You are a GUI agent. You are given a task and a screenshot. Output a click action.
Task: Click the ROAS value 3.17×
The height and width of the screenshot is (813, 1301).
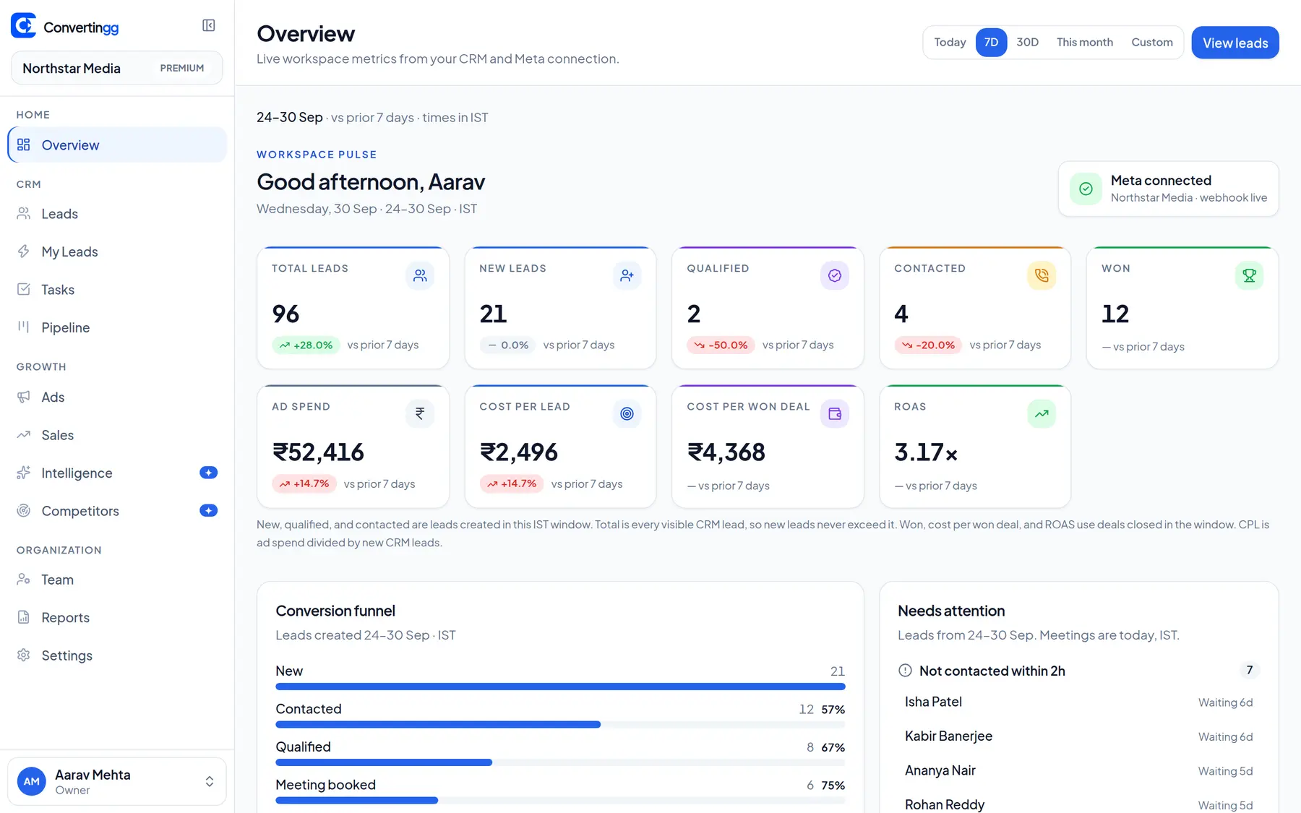click(926, 452)
